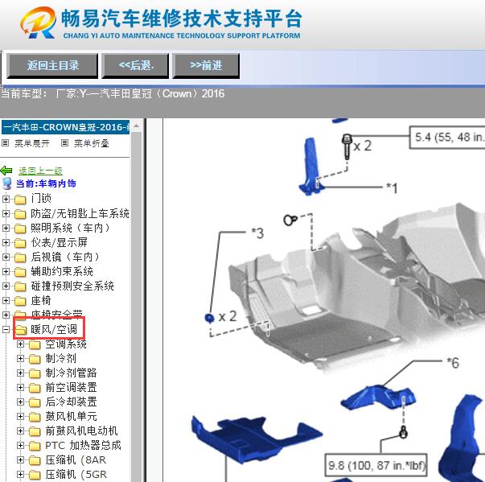Click the 后视镜（车内） folder icon
Viewport: 485px width, 482px height.
point(20,257)
